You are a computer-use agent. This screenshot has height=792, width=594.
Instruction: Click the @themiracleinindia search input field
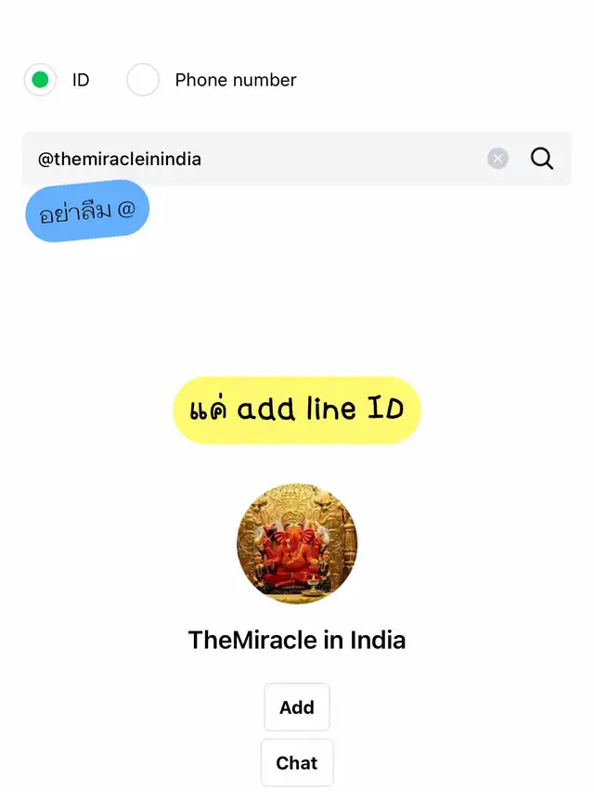click(297, 159)
